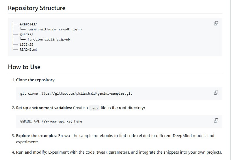Image resolution: width=231 pixels, height=160 pixels.
Task: Click the bold Run and modify text
Action: click(x=31, y=152)
